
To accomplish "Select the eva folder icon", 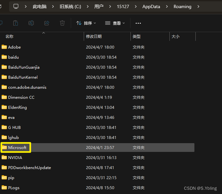I will point(4,117).
